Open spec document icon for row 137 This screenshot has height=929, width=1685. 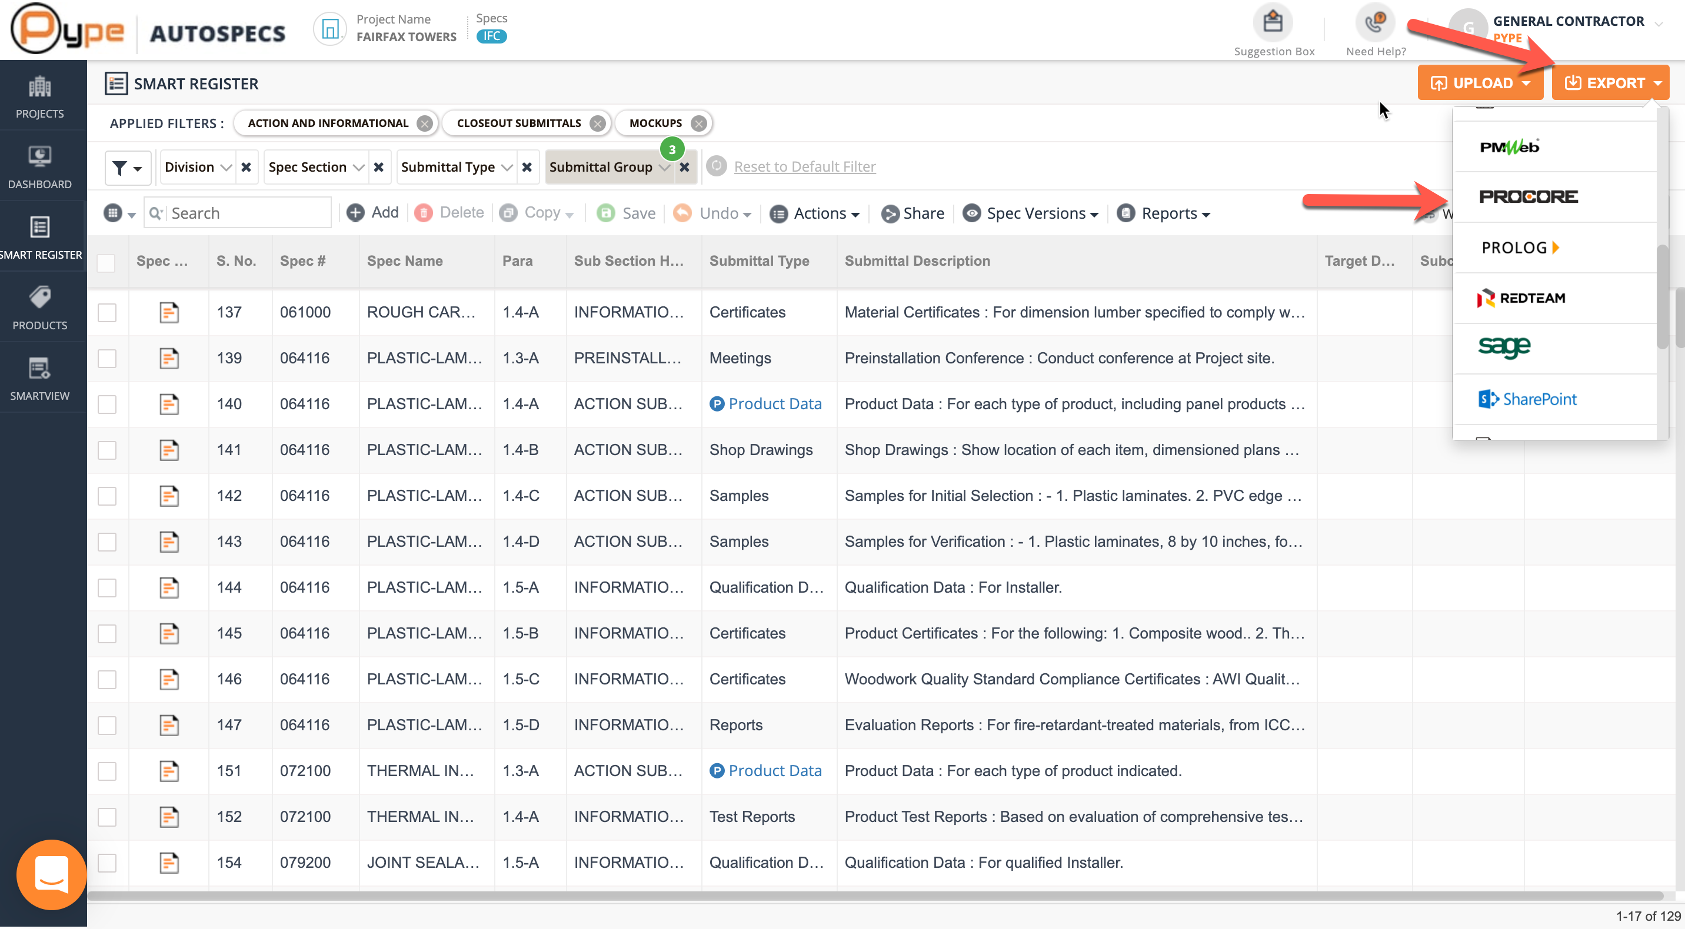(x=169, y=312)
